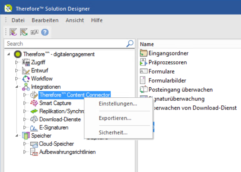Click the Eingangsordner folder icon
Image resolution: width=241 pixels, height=172 pixels.
(144, 53)
